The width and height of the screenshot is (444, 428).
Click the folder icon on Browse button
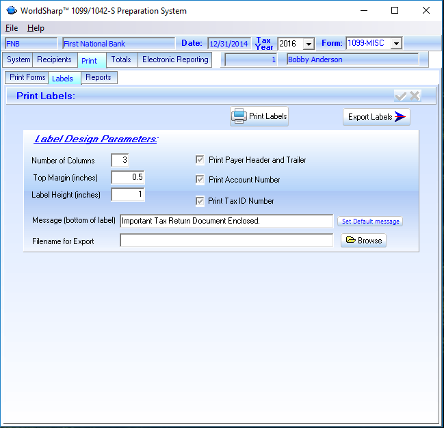pos(350,241)
